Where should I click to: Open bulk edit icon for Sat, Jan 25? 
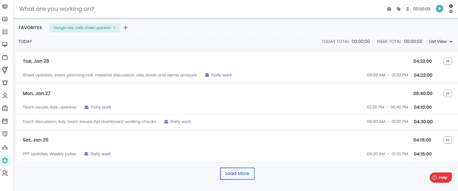coord(448,140)
